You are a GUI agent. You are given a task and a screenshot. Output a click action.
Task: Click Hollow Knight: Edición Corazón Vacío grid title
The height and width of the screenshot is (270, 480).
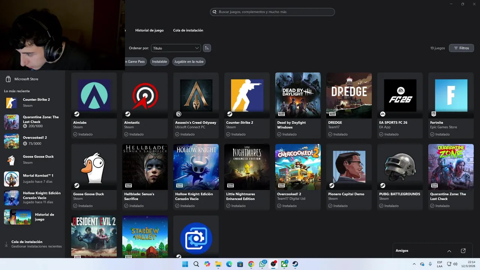[194, 196]
